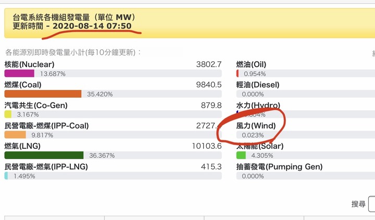The width and height of the screenshot is (375, 220).
Task: Click the update time 2020-08-14 07:50
Action: 92,26
